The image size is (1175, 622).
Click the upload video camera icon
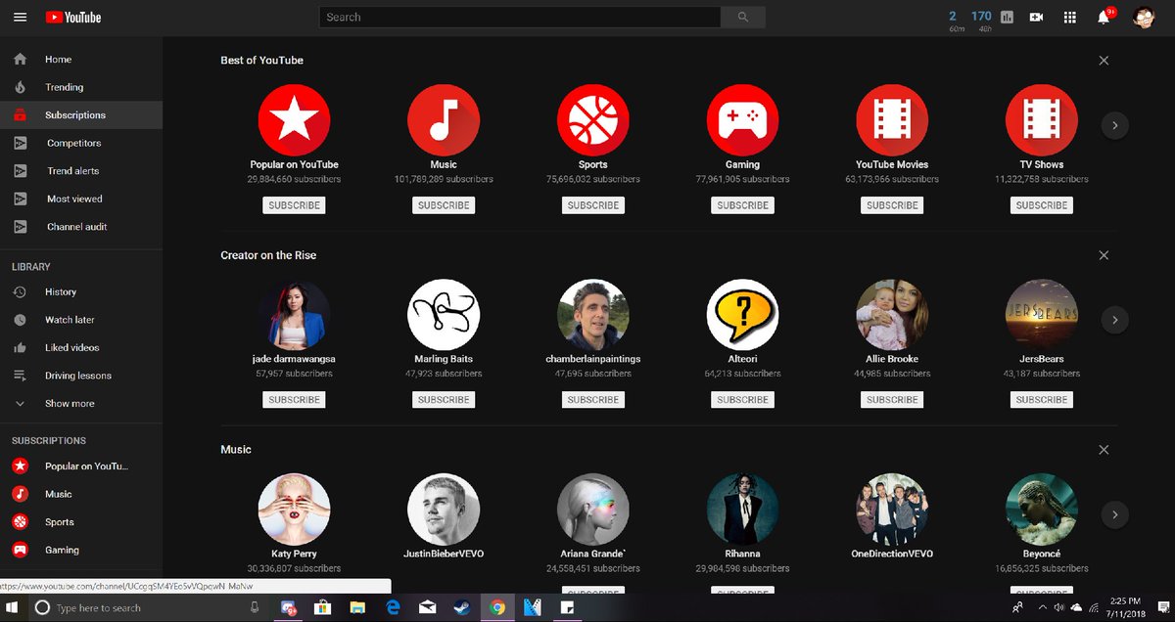coord(1037,17)
